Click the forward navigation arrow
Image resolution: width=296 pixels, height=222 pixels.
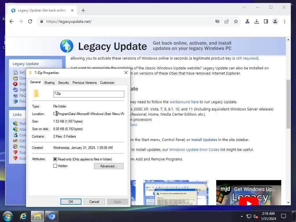(21, 21)
